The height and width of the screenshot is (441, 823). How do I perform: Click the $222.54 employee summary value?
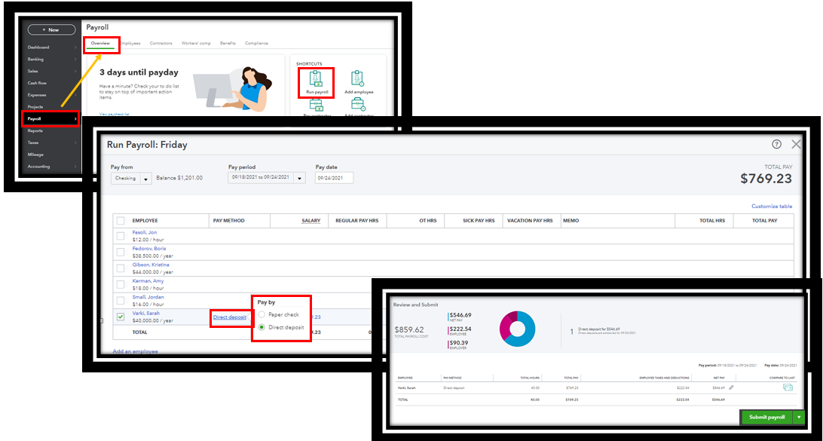point(460,329)
